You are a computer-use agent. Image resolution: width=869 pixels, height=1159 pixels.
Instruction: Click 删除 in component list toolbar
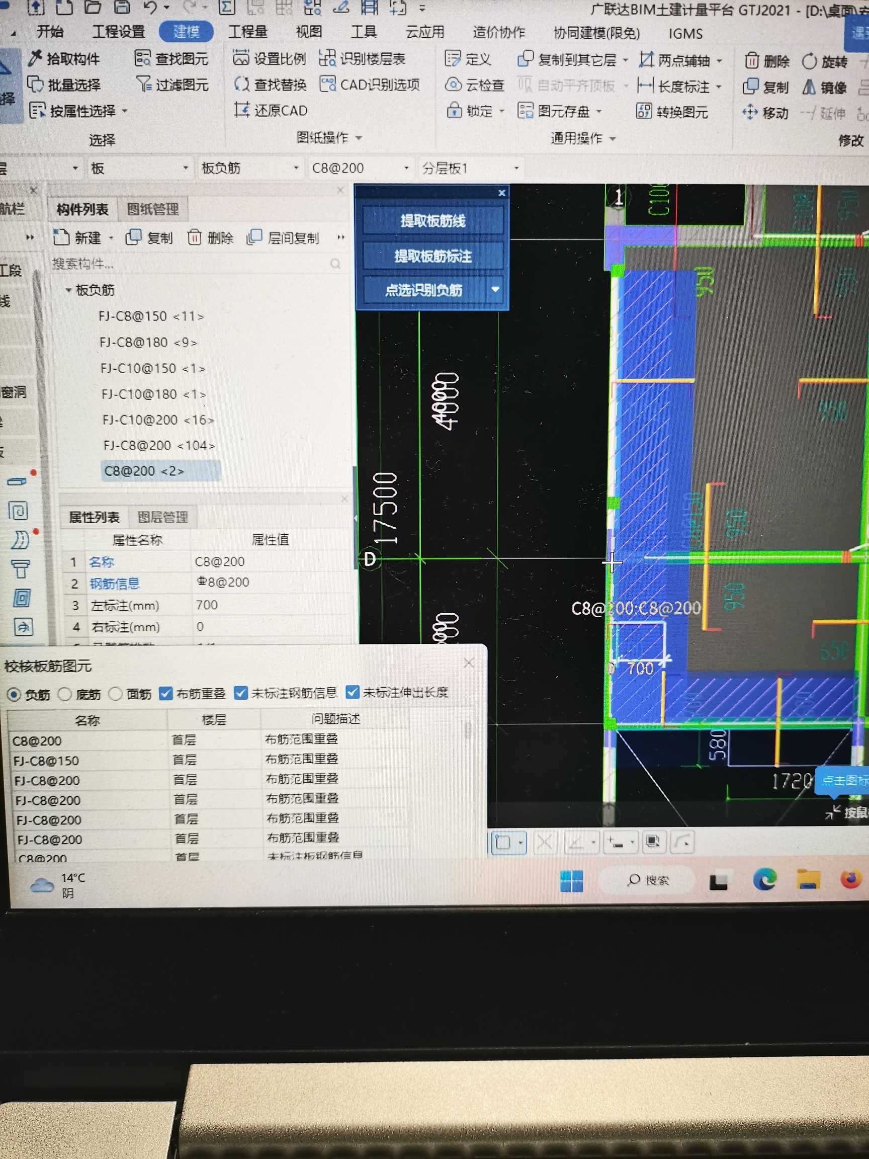(210, 238)
